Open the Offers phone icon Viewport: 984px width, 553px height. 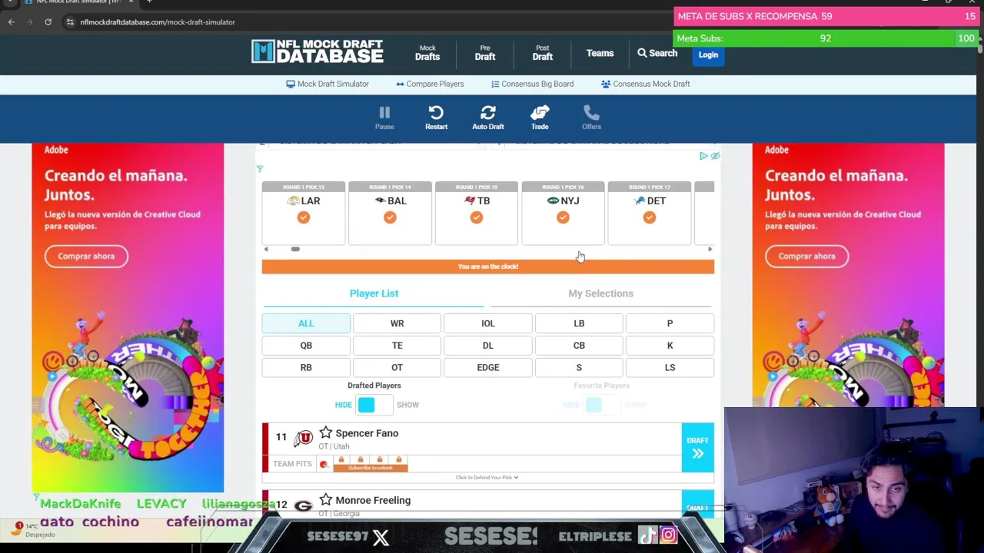point(591,118)
